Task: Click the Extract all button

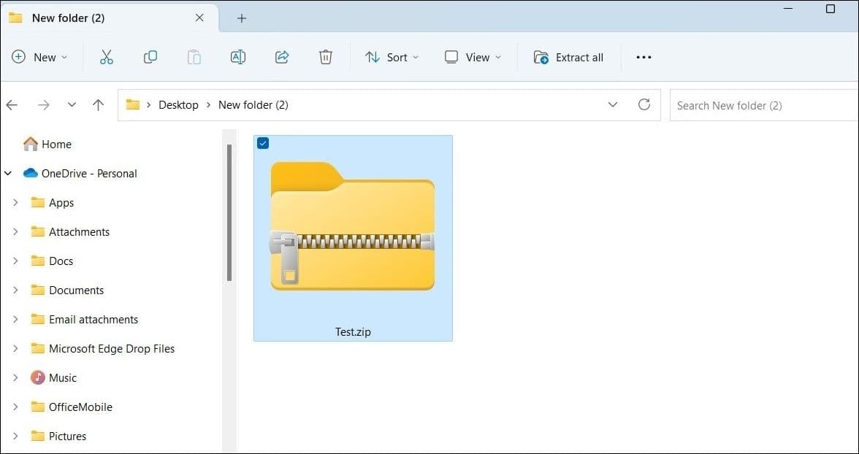Action: click(568, 57)
